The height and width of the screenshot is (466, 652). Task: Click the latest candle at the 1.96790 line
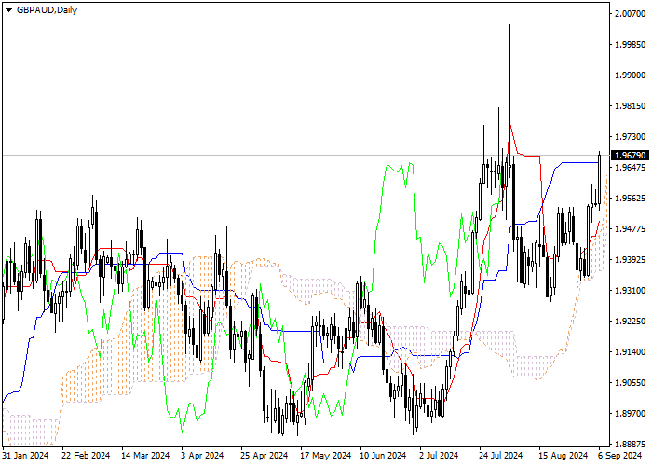point(599,179)
